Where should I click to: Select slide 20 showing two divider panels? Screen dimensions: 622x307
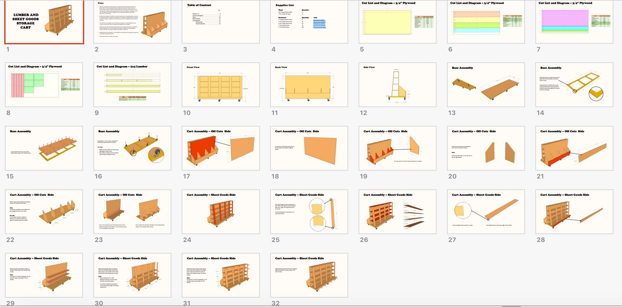pos(486,147)
